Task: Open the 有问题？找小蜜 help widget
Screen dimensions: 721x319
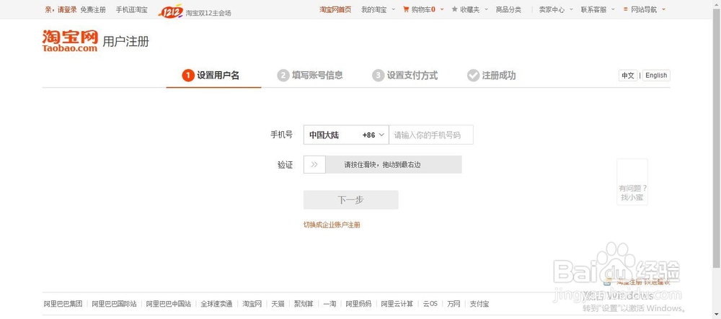Action: [632, 182]
